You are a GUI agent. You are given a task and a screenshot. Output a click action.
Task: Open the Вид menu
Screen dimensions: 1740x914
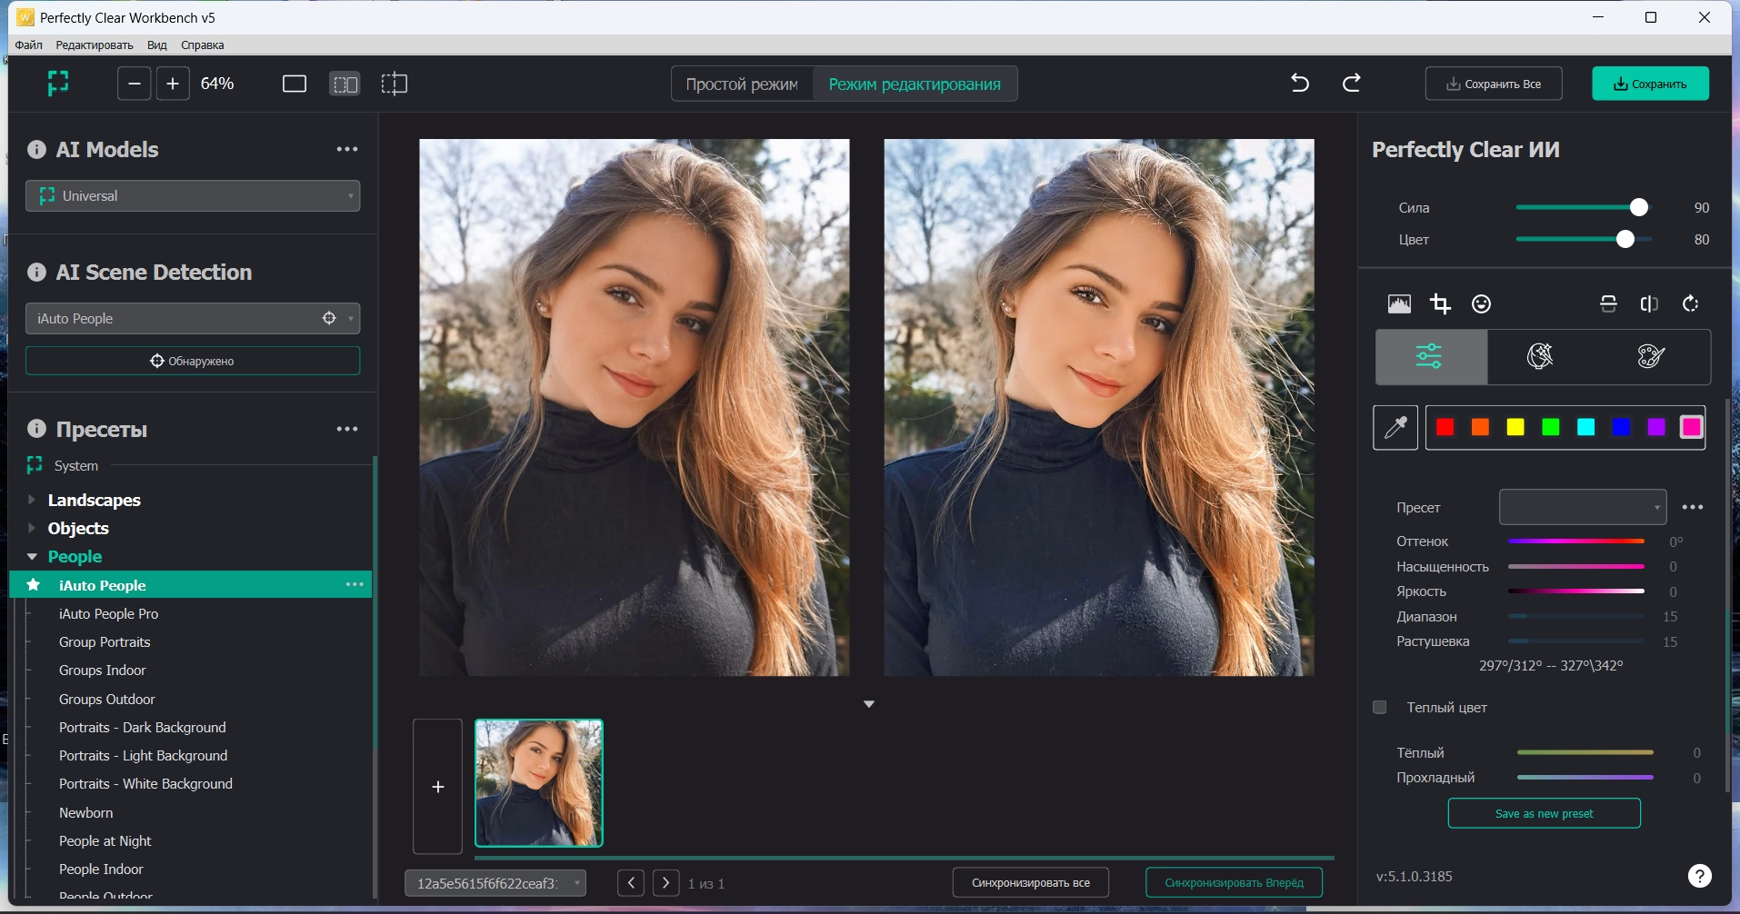point(157,45)
